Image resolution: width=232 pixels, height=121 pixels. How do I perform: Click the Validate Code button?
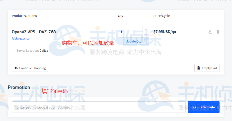click(204, 107)
